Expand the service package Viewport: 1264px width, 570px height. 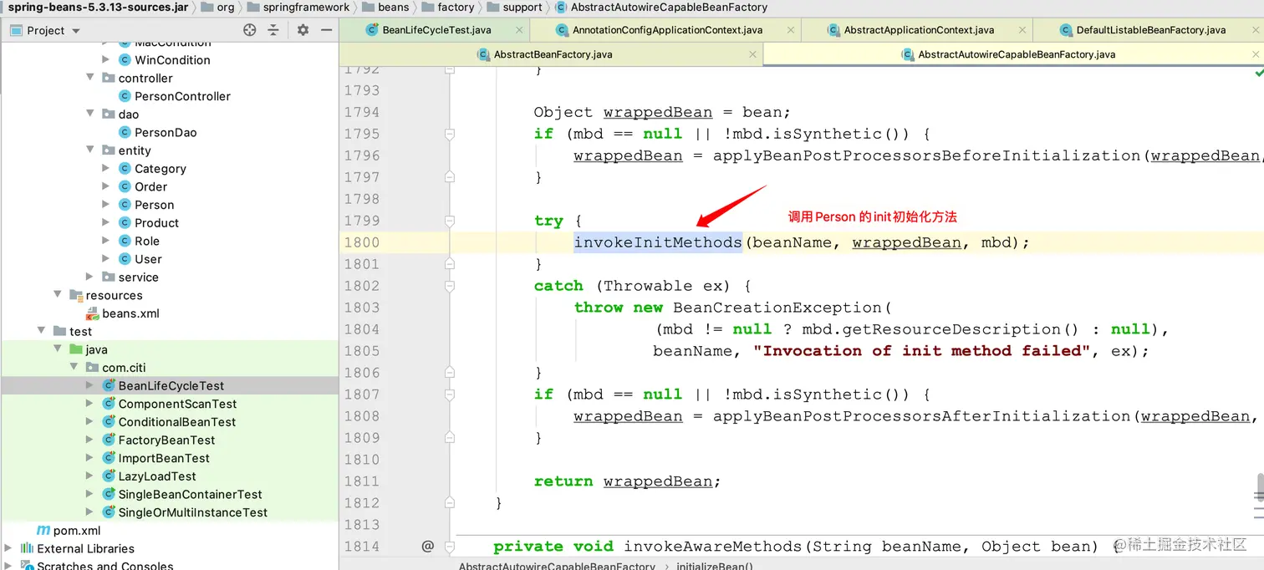pos(90,277)
